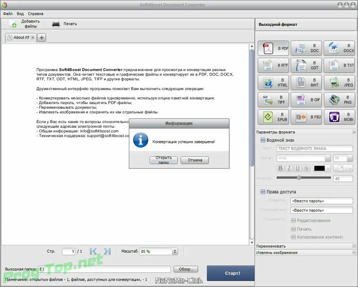Select the To DOC output format
Image resolution: width=358 pixels, height=287 pixels.
tap(306, 48)
